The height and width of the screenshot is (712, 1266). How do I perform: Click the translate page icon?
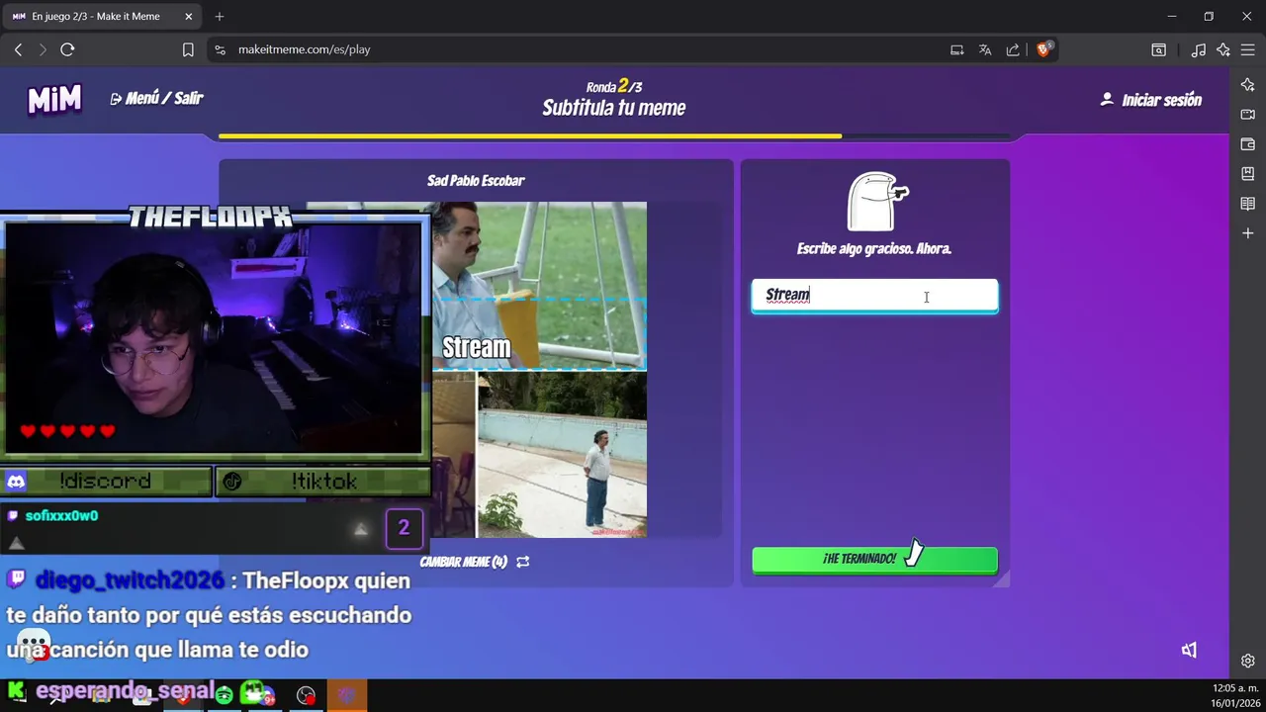[985, 49]
